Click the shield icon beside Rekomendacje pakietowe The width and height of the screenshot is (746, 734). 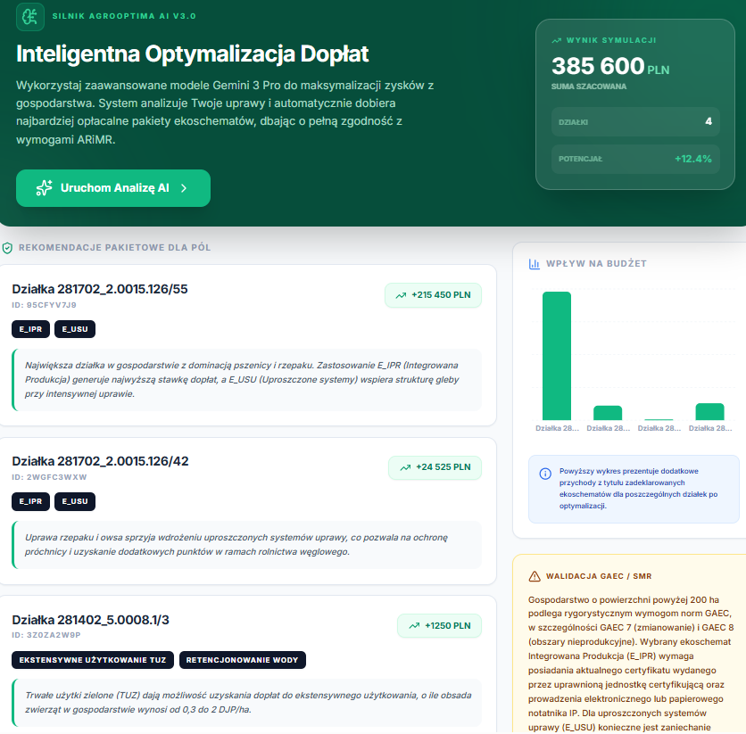[x=7, y=247]
